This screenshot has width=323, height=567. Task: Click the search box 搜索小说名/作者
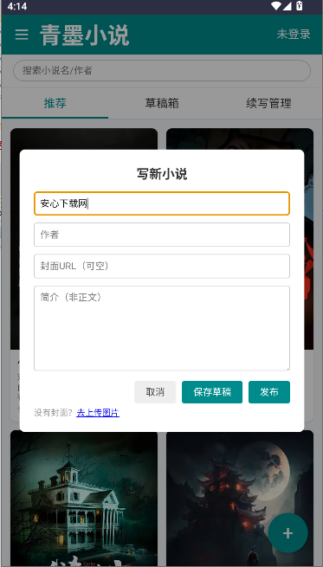click(162, 70)
